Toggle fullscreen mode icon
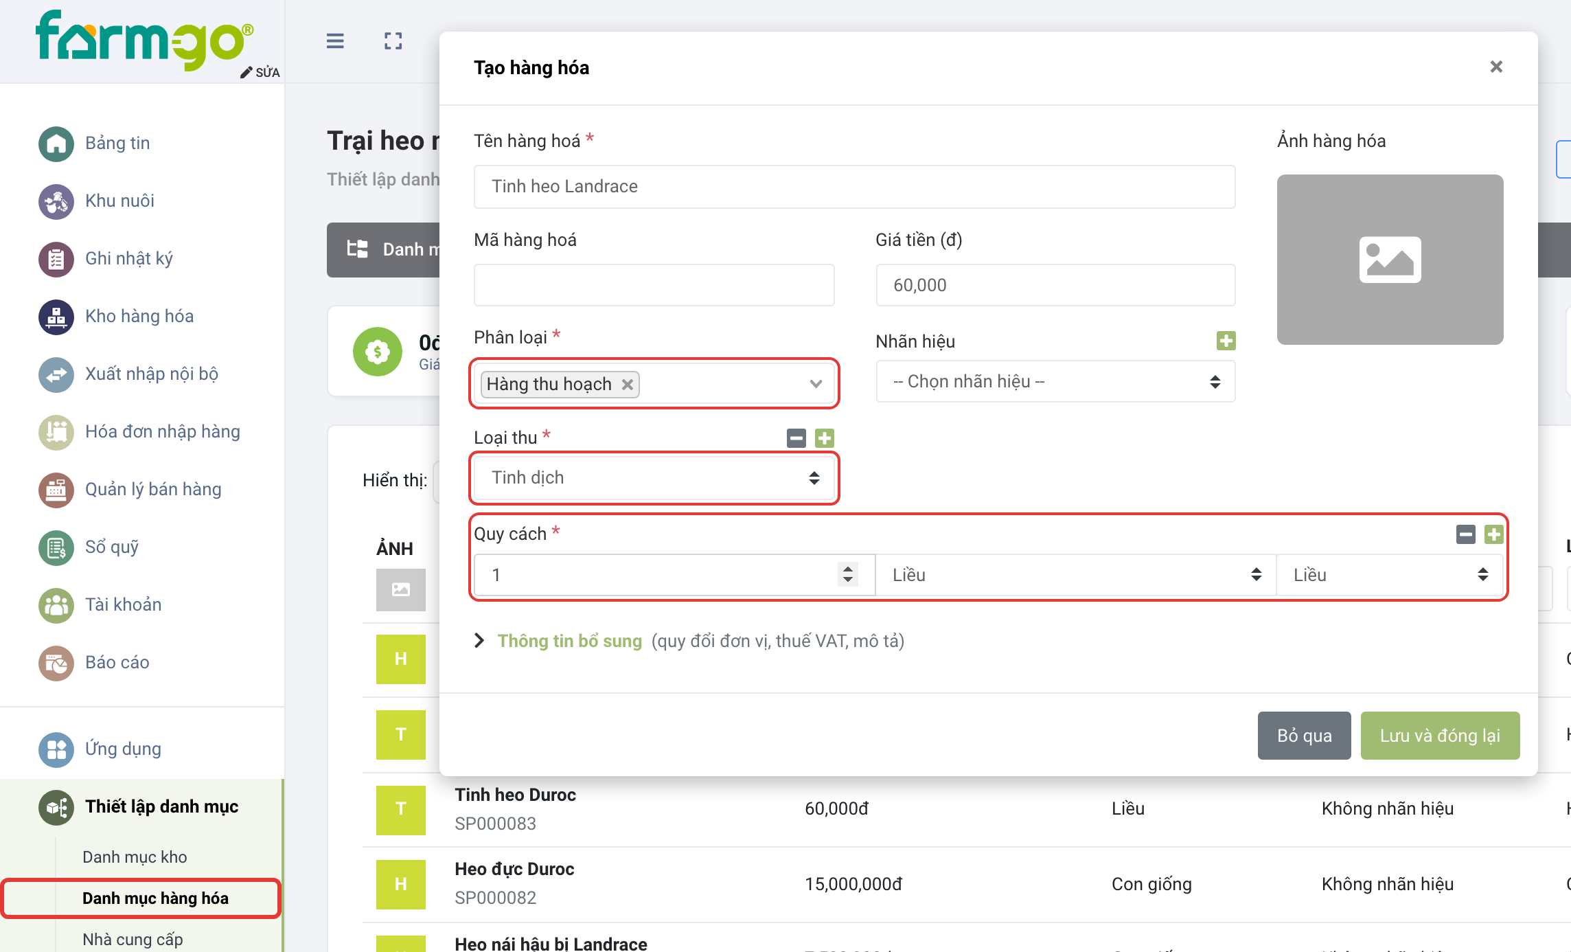Image resolution: width=1571 pixels, height=952 pixels. (393, 41)
